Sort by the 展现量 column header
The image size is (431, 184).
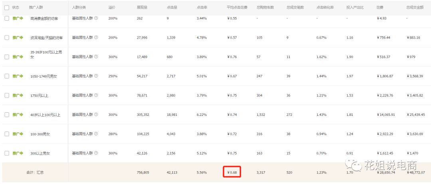(x=142, y=8)
